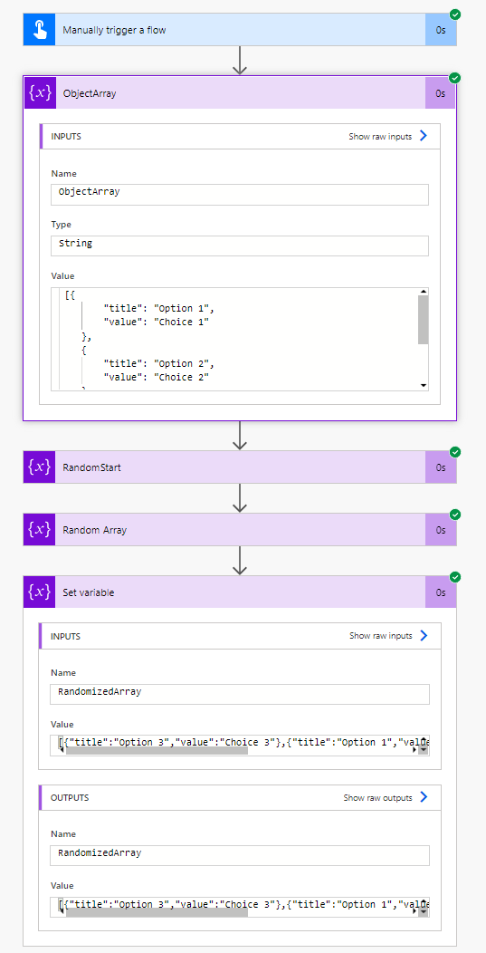The height and width of the screenshot is (953, 486).
Task: Click Set variable inputs Value field
Action: coord(240,746)
